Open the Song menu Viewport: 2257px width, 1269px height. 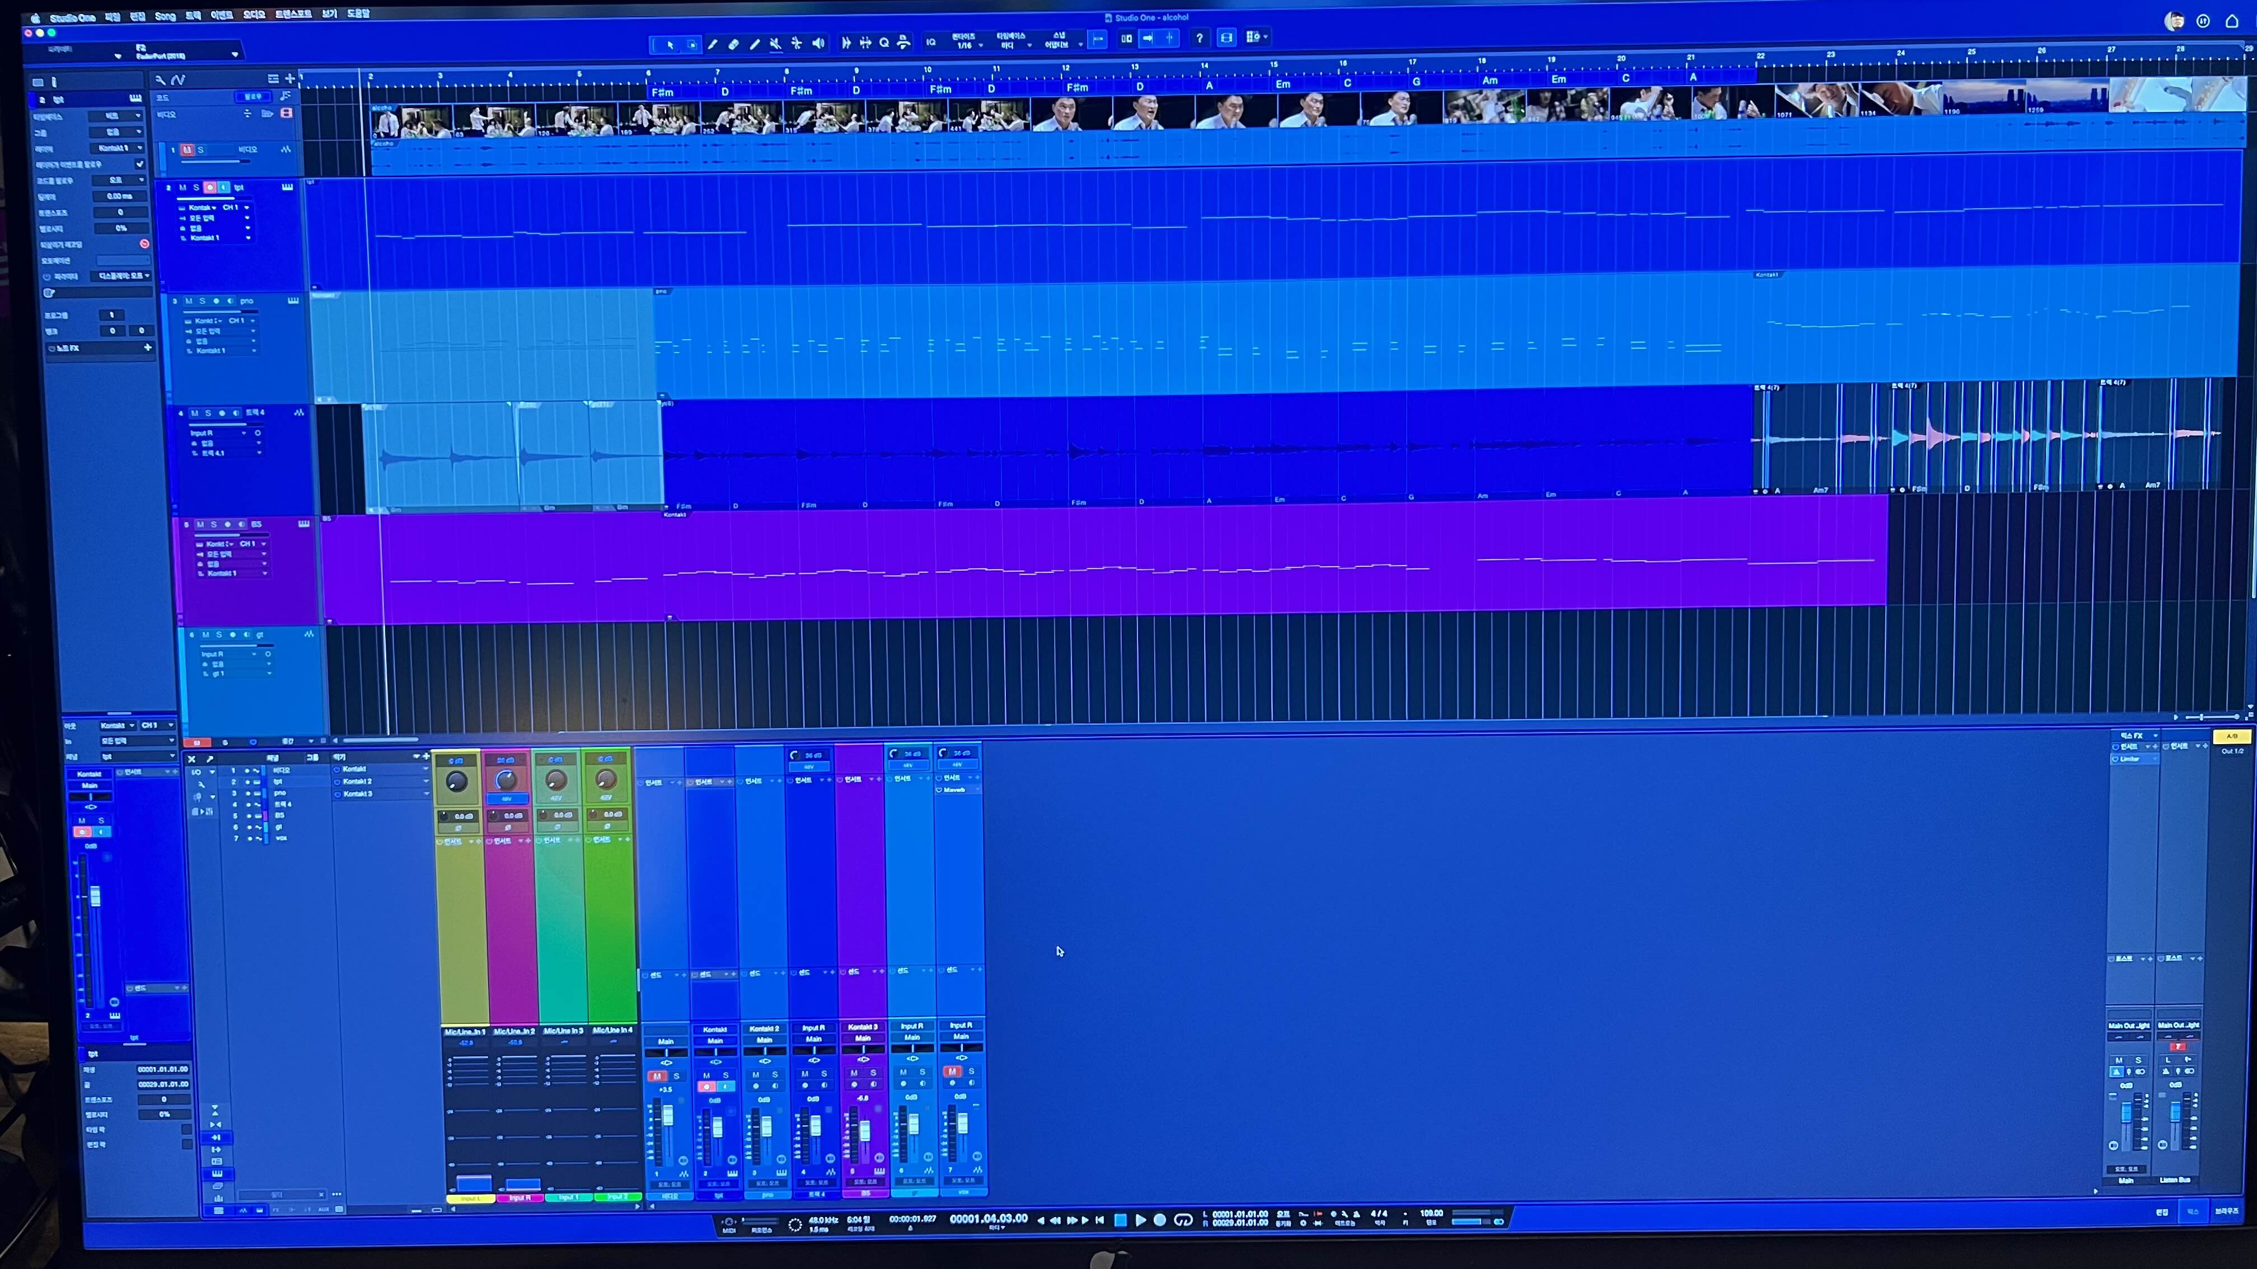[165, 16]
